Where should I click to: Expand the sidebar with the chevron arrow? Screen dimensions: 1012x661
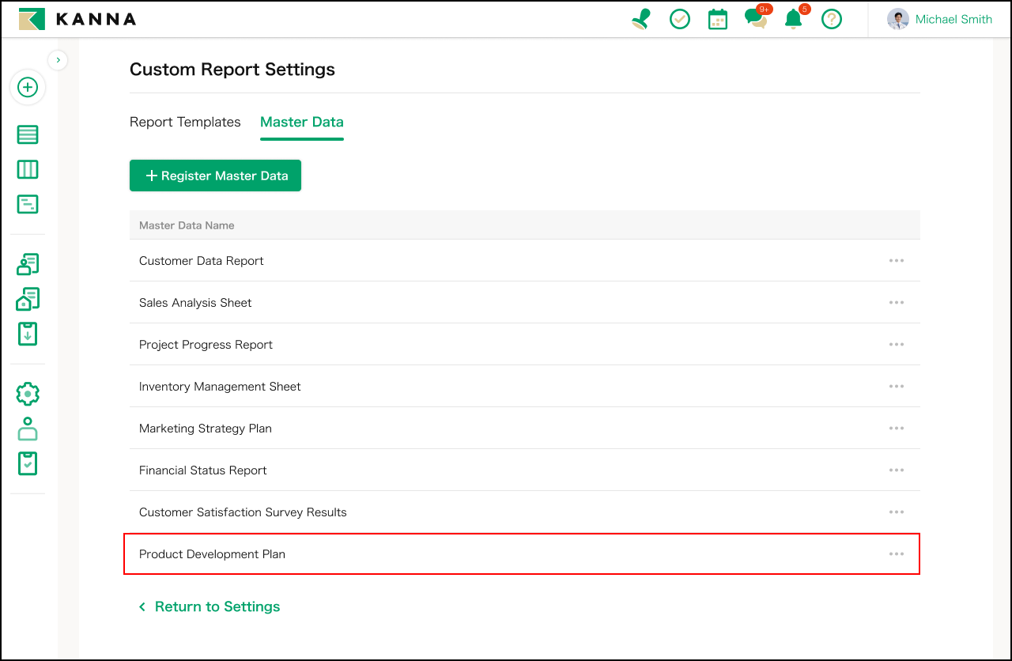[58, 60]
